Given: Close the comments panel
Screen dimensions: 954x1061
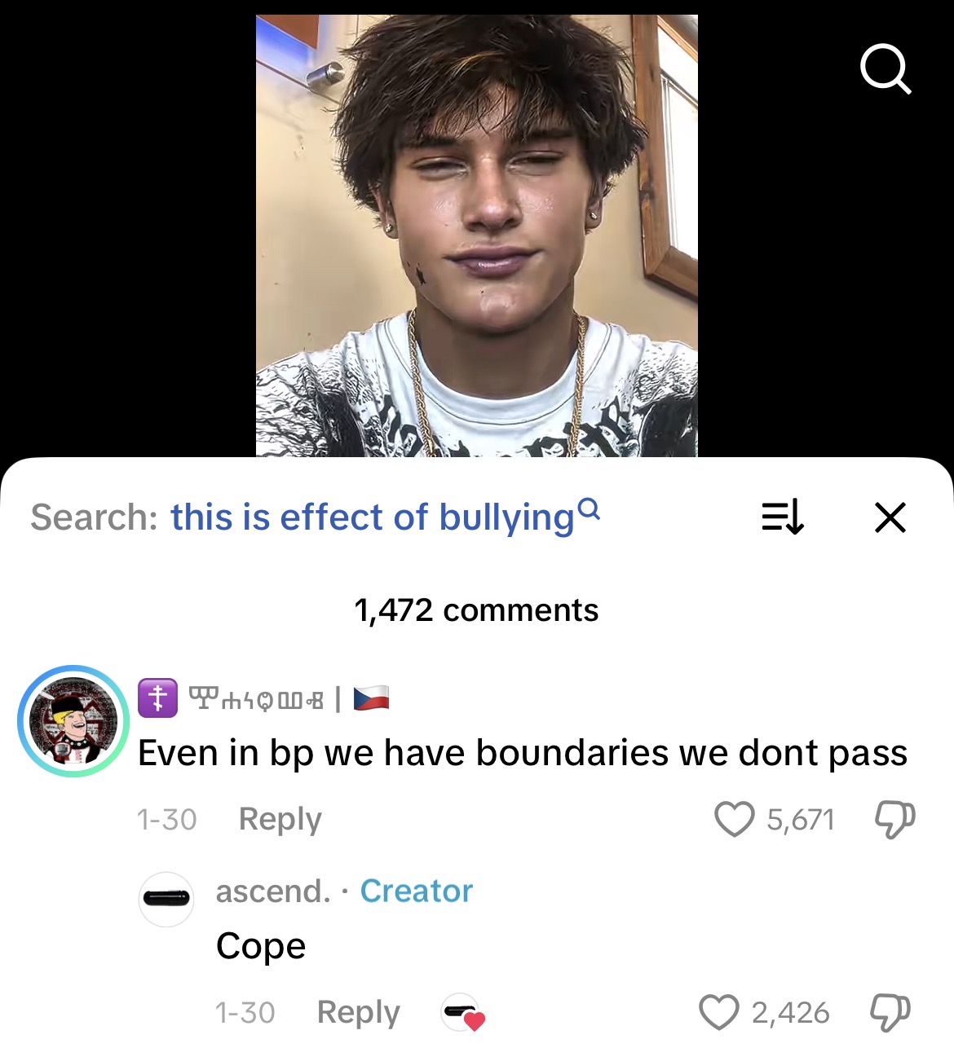Looking at the screenshot, I should point(890,517).
